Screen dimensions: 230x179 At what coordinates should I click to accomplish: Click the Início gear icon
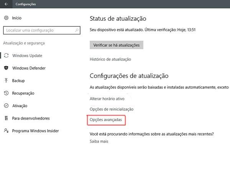pyautogui.click(x=6, y=18)
